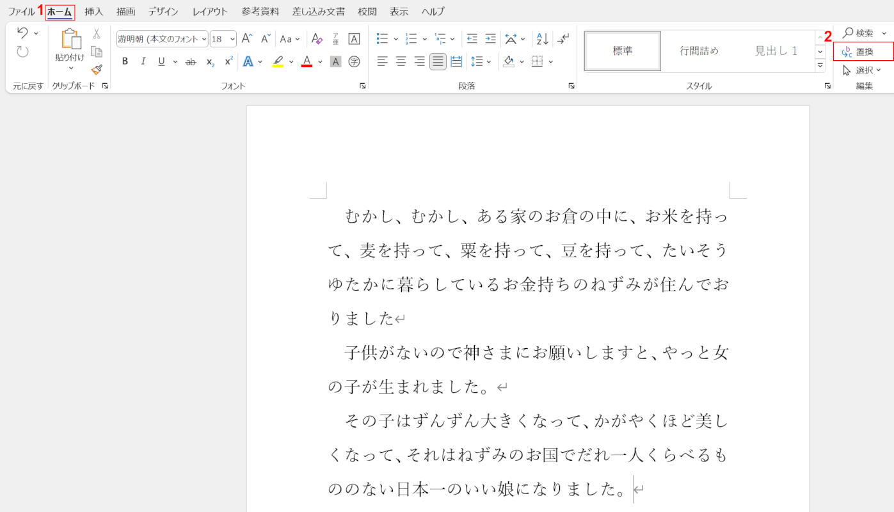Increase font size with the large A icon
The height and width of the screenshot is (512, 894).
click(x=247, y=39)
